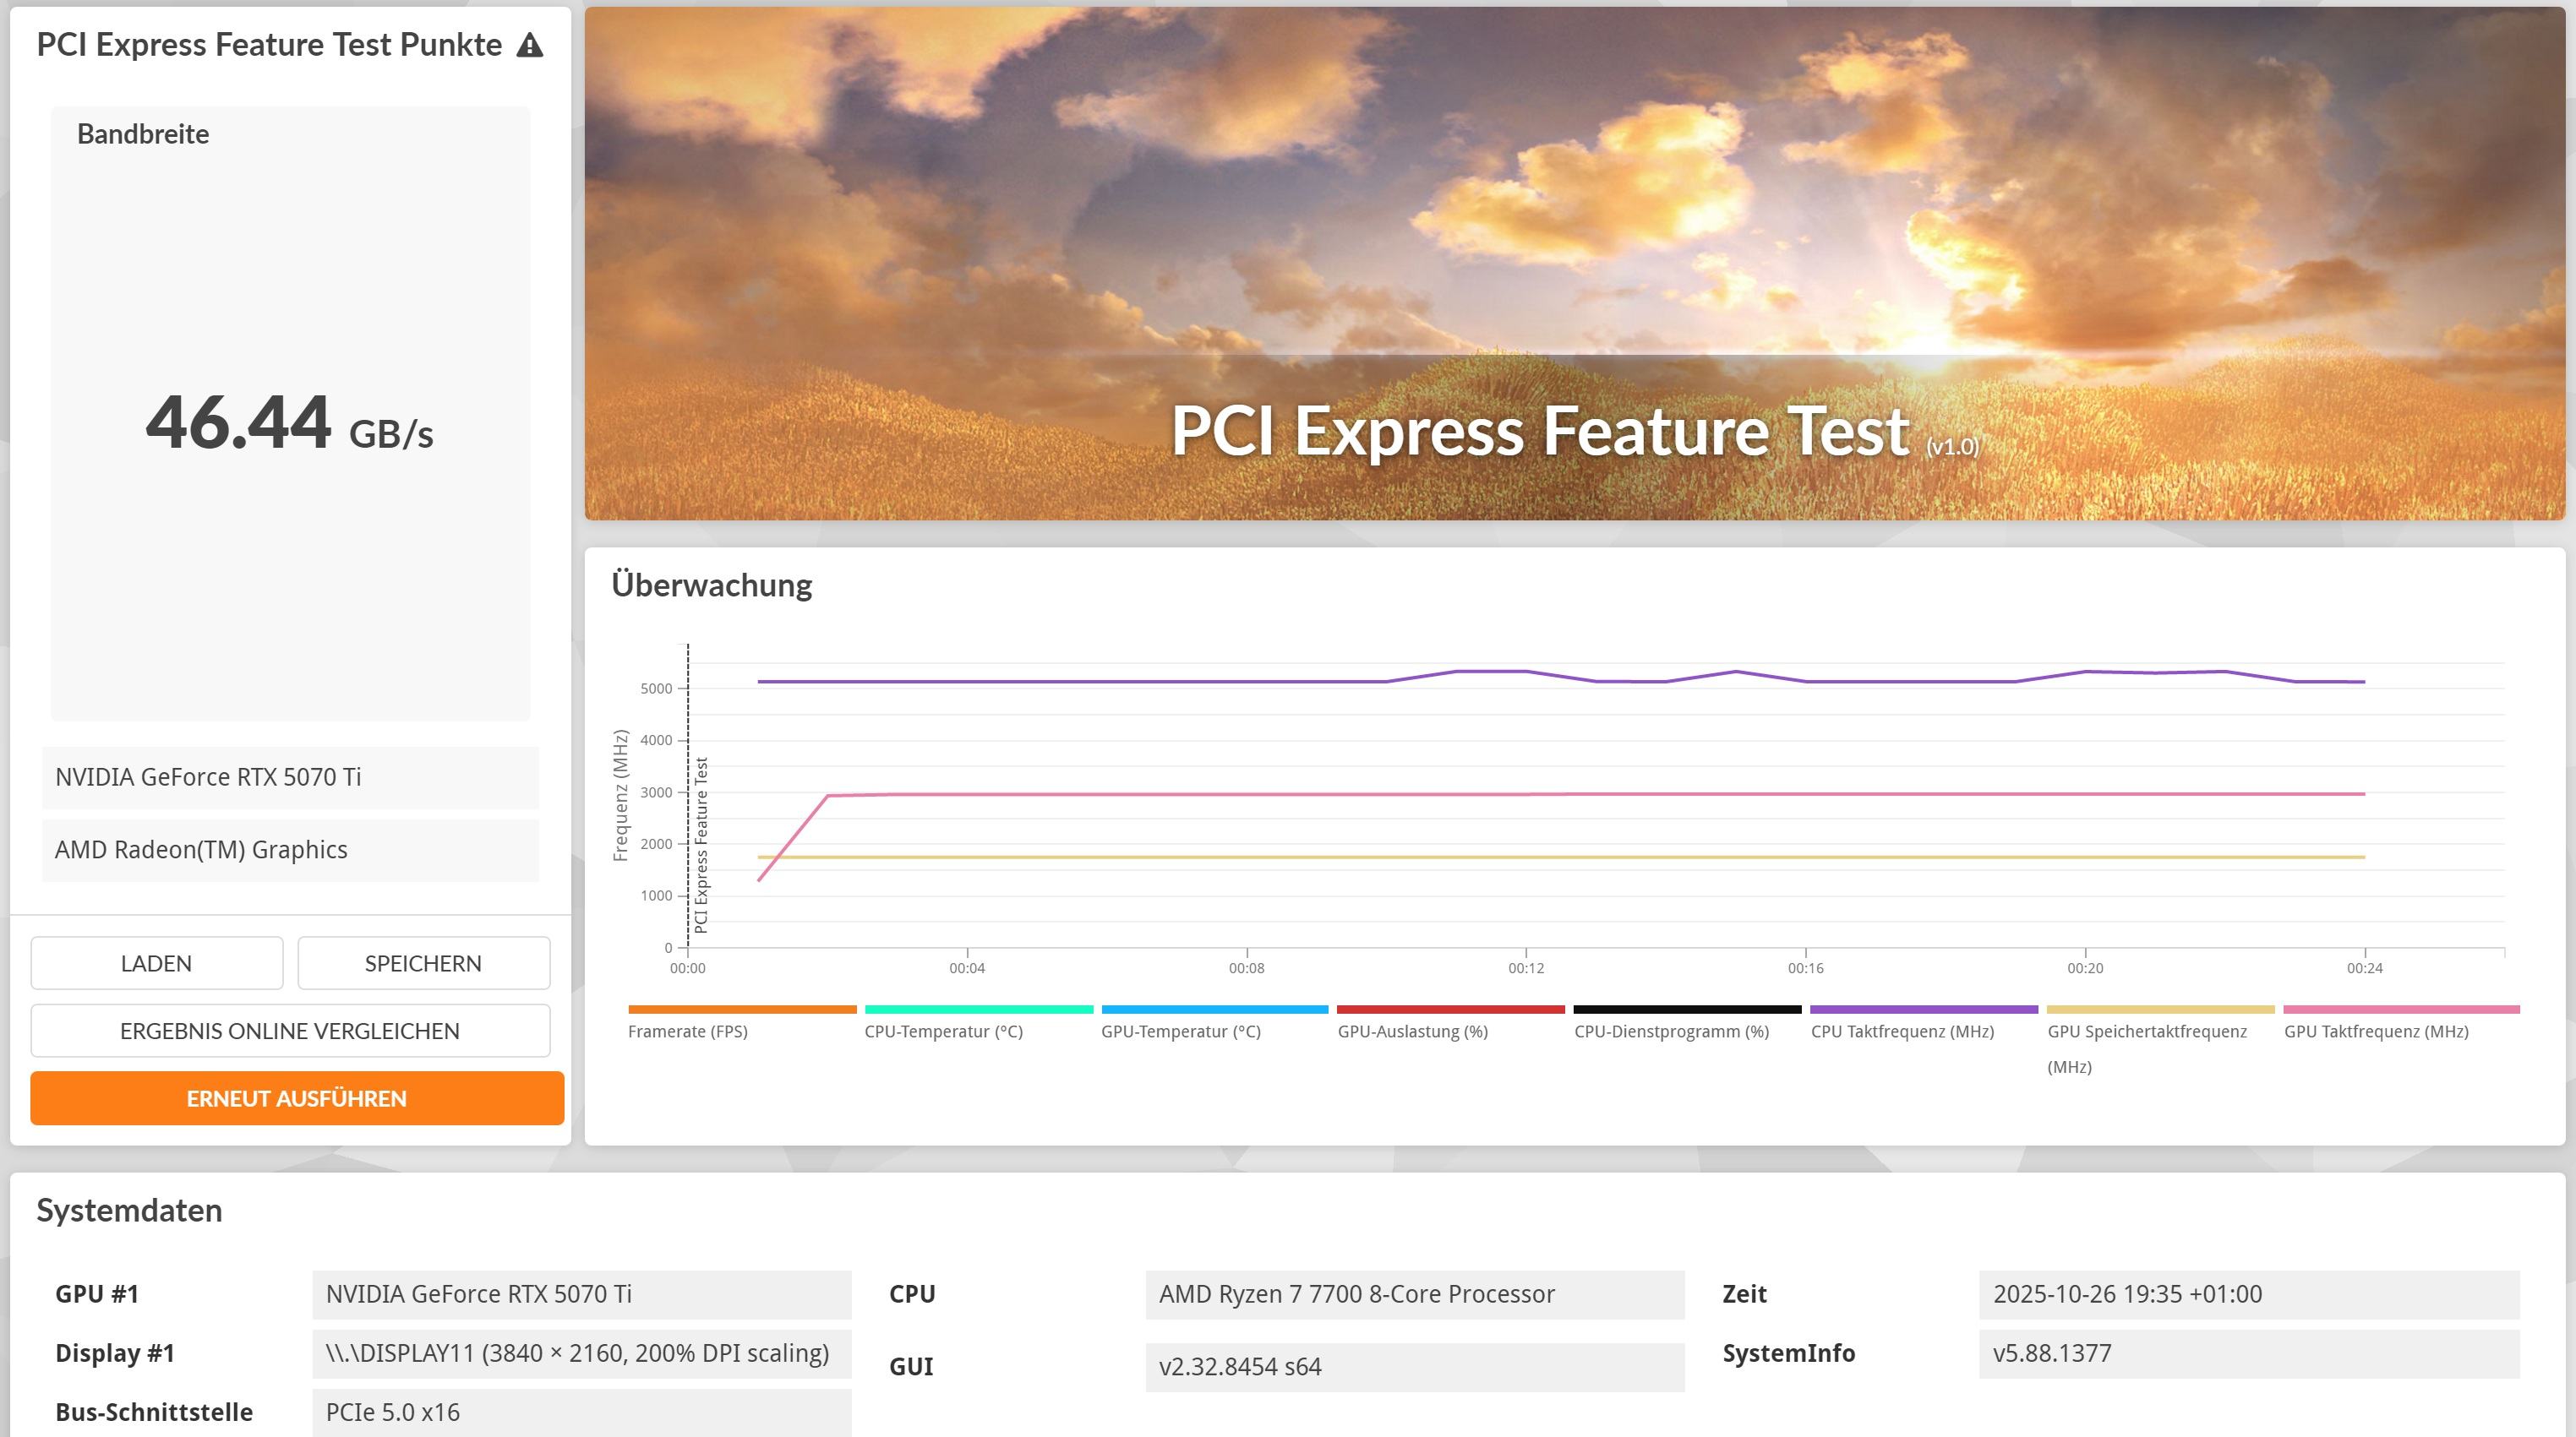
Task: Click the PCIe 5.0 x16 bus field
Action: pyautogui.click(x=581, y=1412)
